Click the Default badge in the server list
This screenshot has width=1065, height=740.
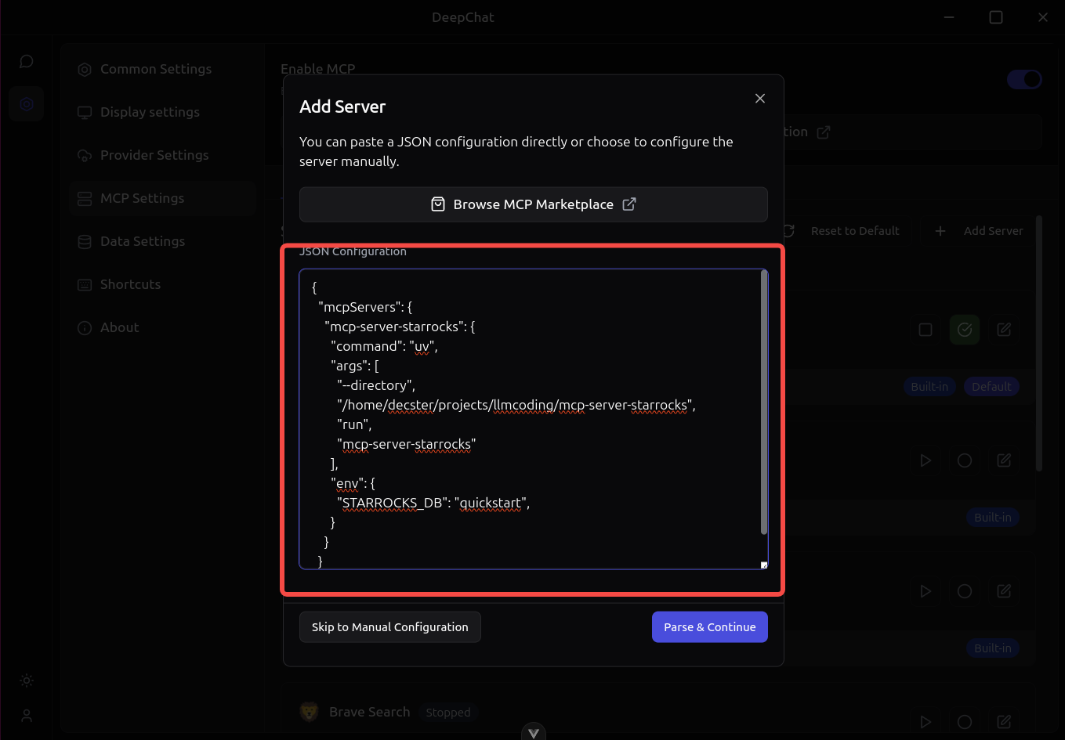coord(991,387)
